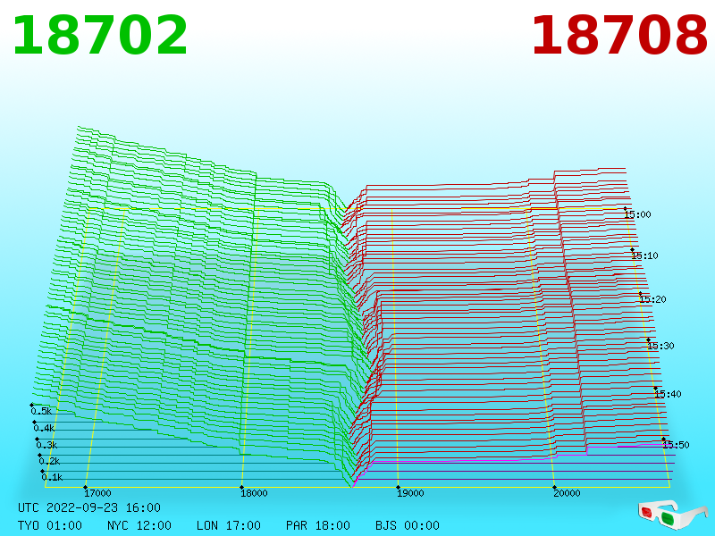This screenshot has width=715, height=536.
Task: Click the TYO 01:00 time label
Action: coord(50,525)
